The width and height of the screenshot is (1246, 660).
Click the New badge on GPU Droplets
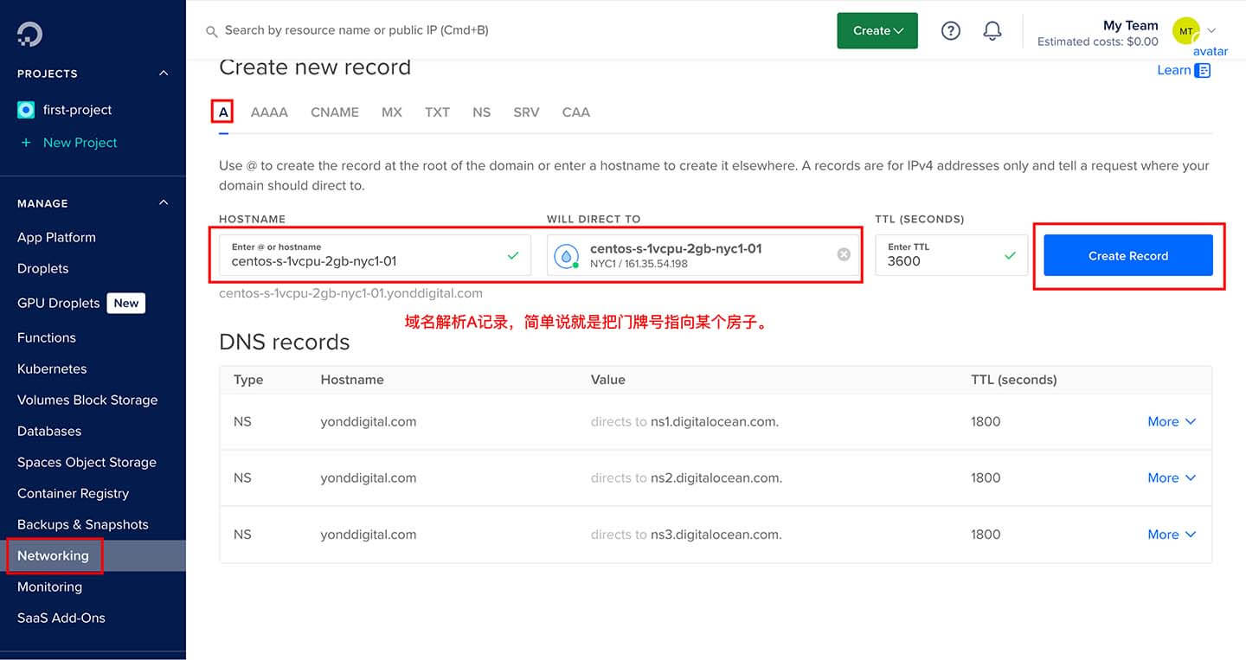[x=126, y=303]
